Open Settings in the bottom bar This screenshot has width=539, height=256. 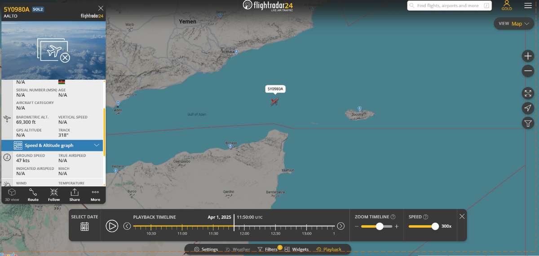pyautogui.click(x=206, y=249)
